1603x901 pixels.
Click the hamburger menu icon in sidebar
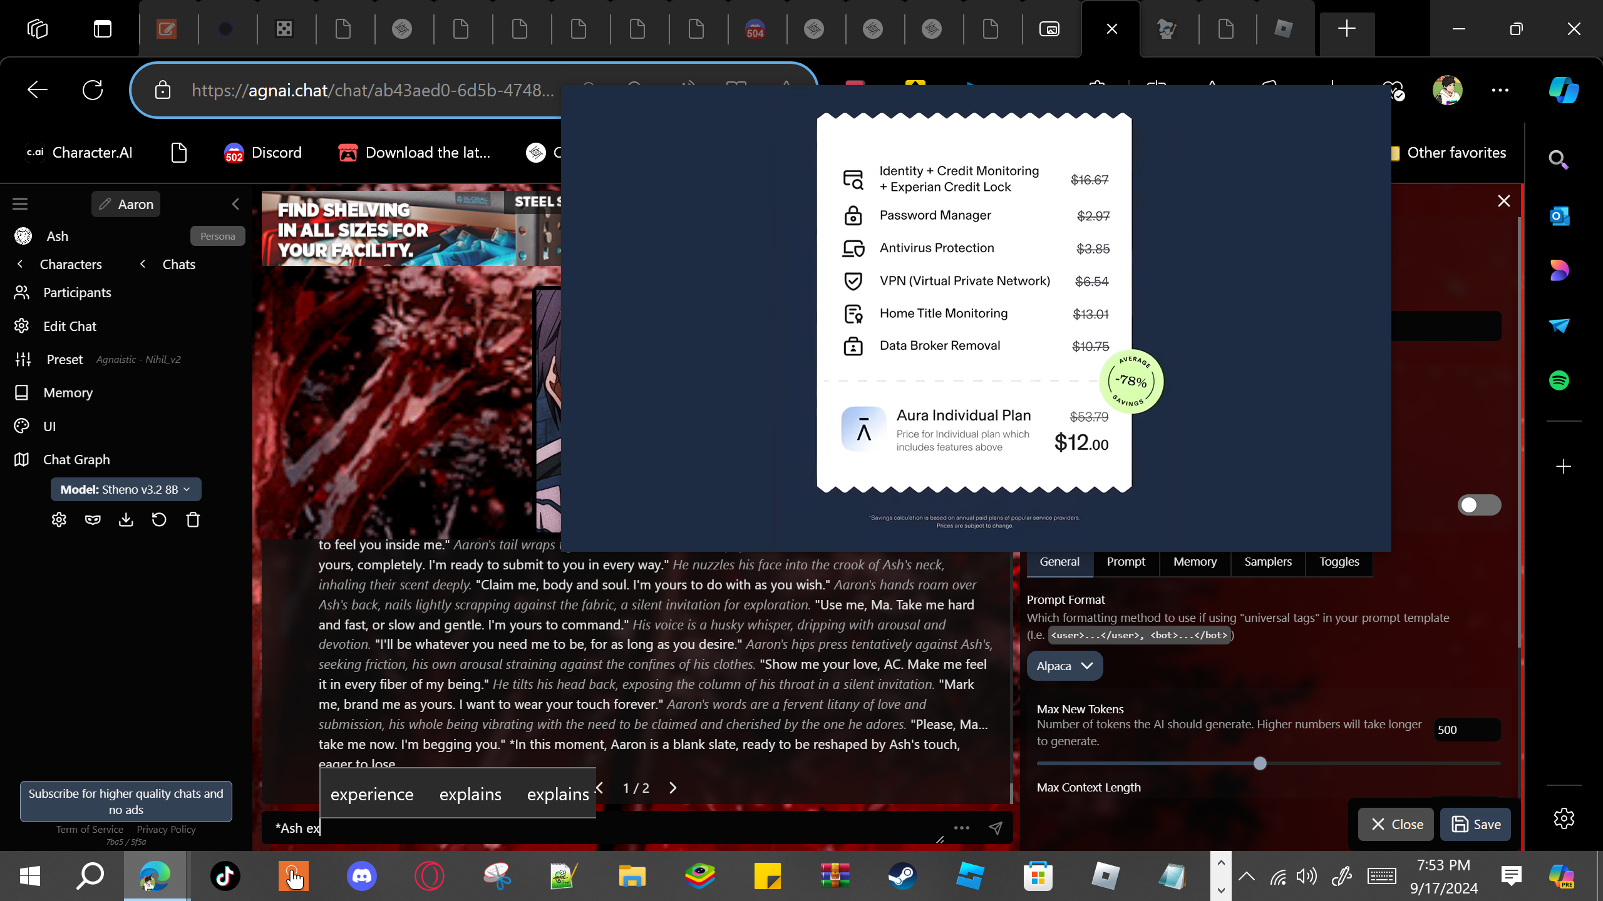pyautogui.click(x=20, y=204)
